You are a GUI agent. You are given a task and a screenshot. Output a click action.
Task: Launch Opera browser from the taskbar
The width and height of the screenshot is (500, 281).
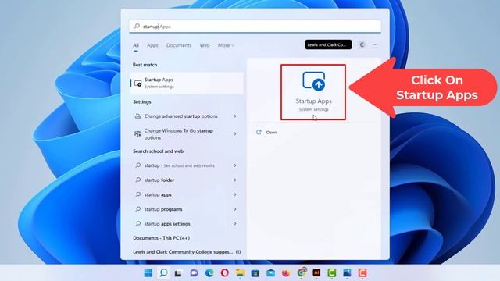(224, 272)
